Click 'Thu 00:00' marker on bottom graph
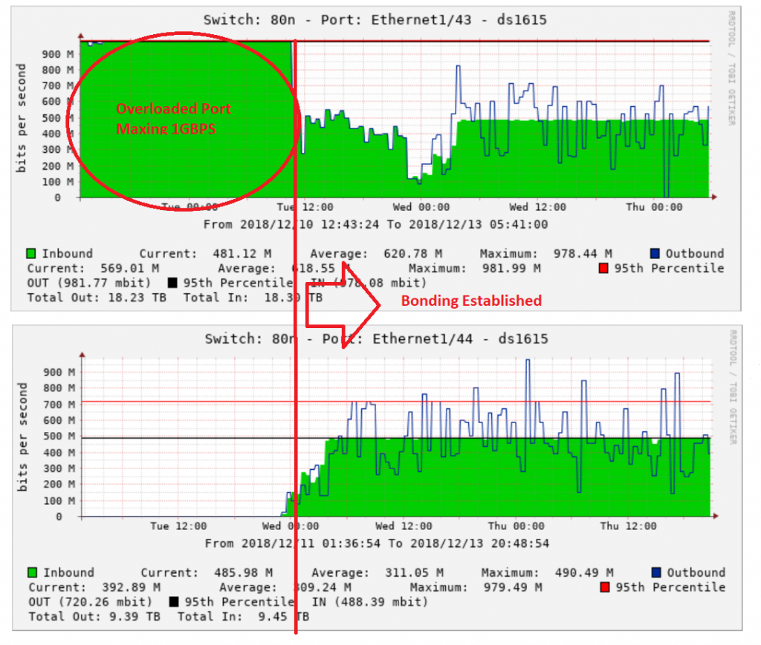The height and width of the screenshot is (645, 761). 516,526
